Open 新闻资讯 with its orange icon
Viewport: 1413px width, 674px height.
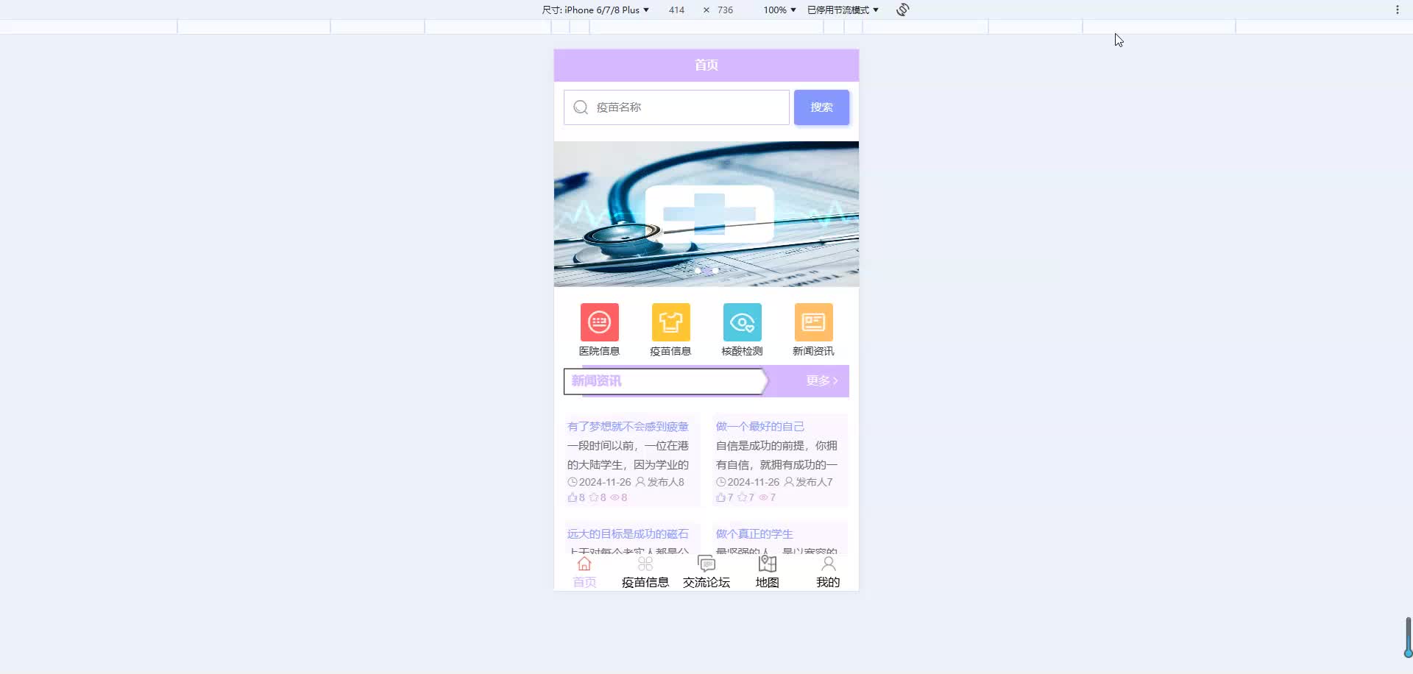point(813,322)
